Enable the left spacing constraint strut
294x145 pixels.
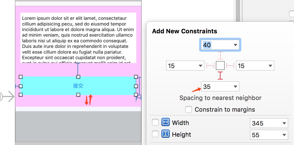(x=210, y=66)
